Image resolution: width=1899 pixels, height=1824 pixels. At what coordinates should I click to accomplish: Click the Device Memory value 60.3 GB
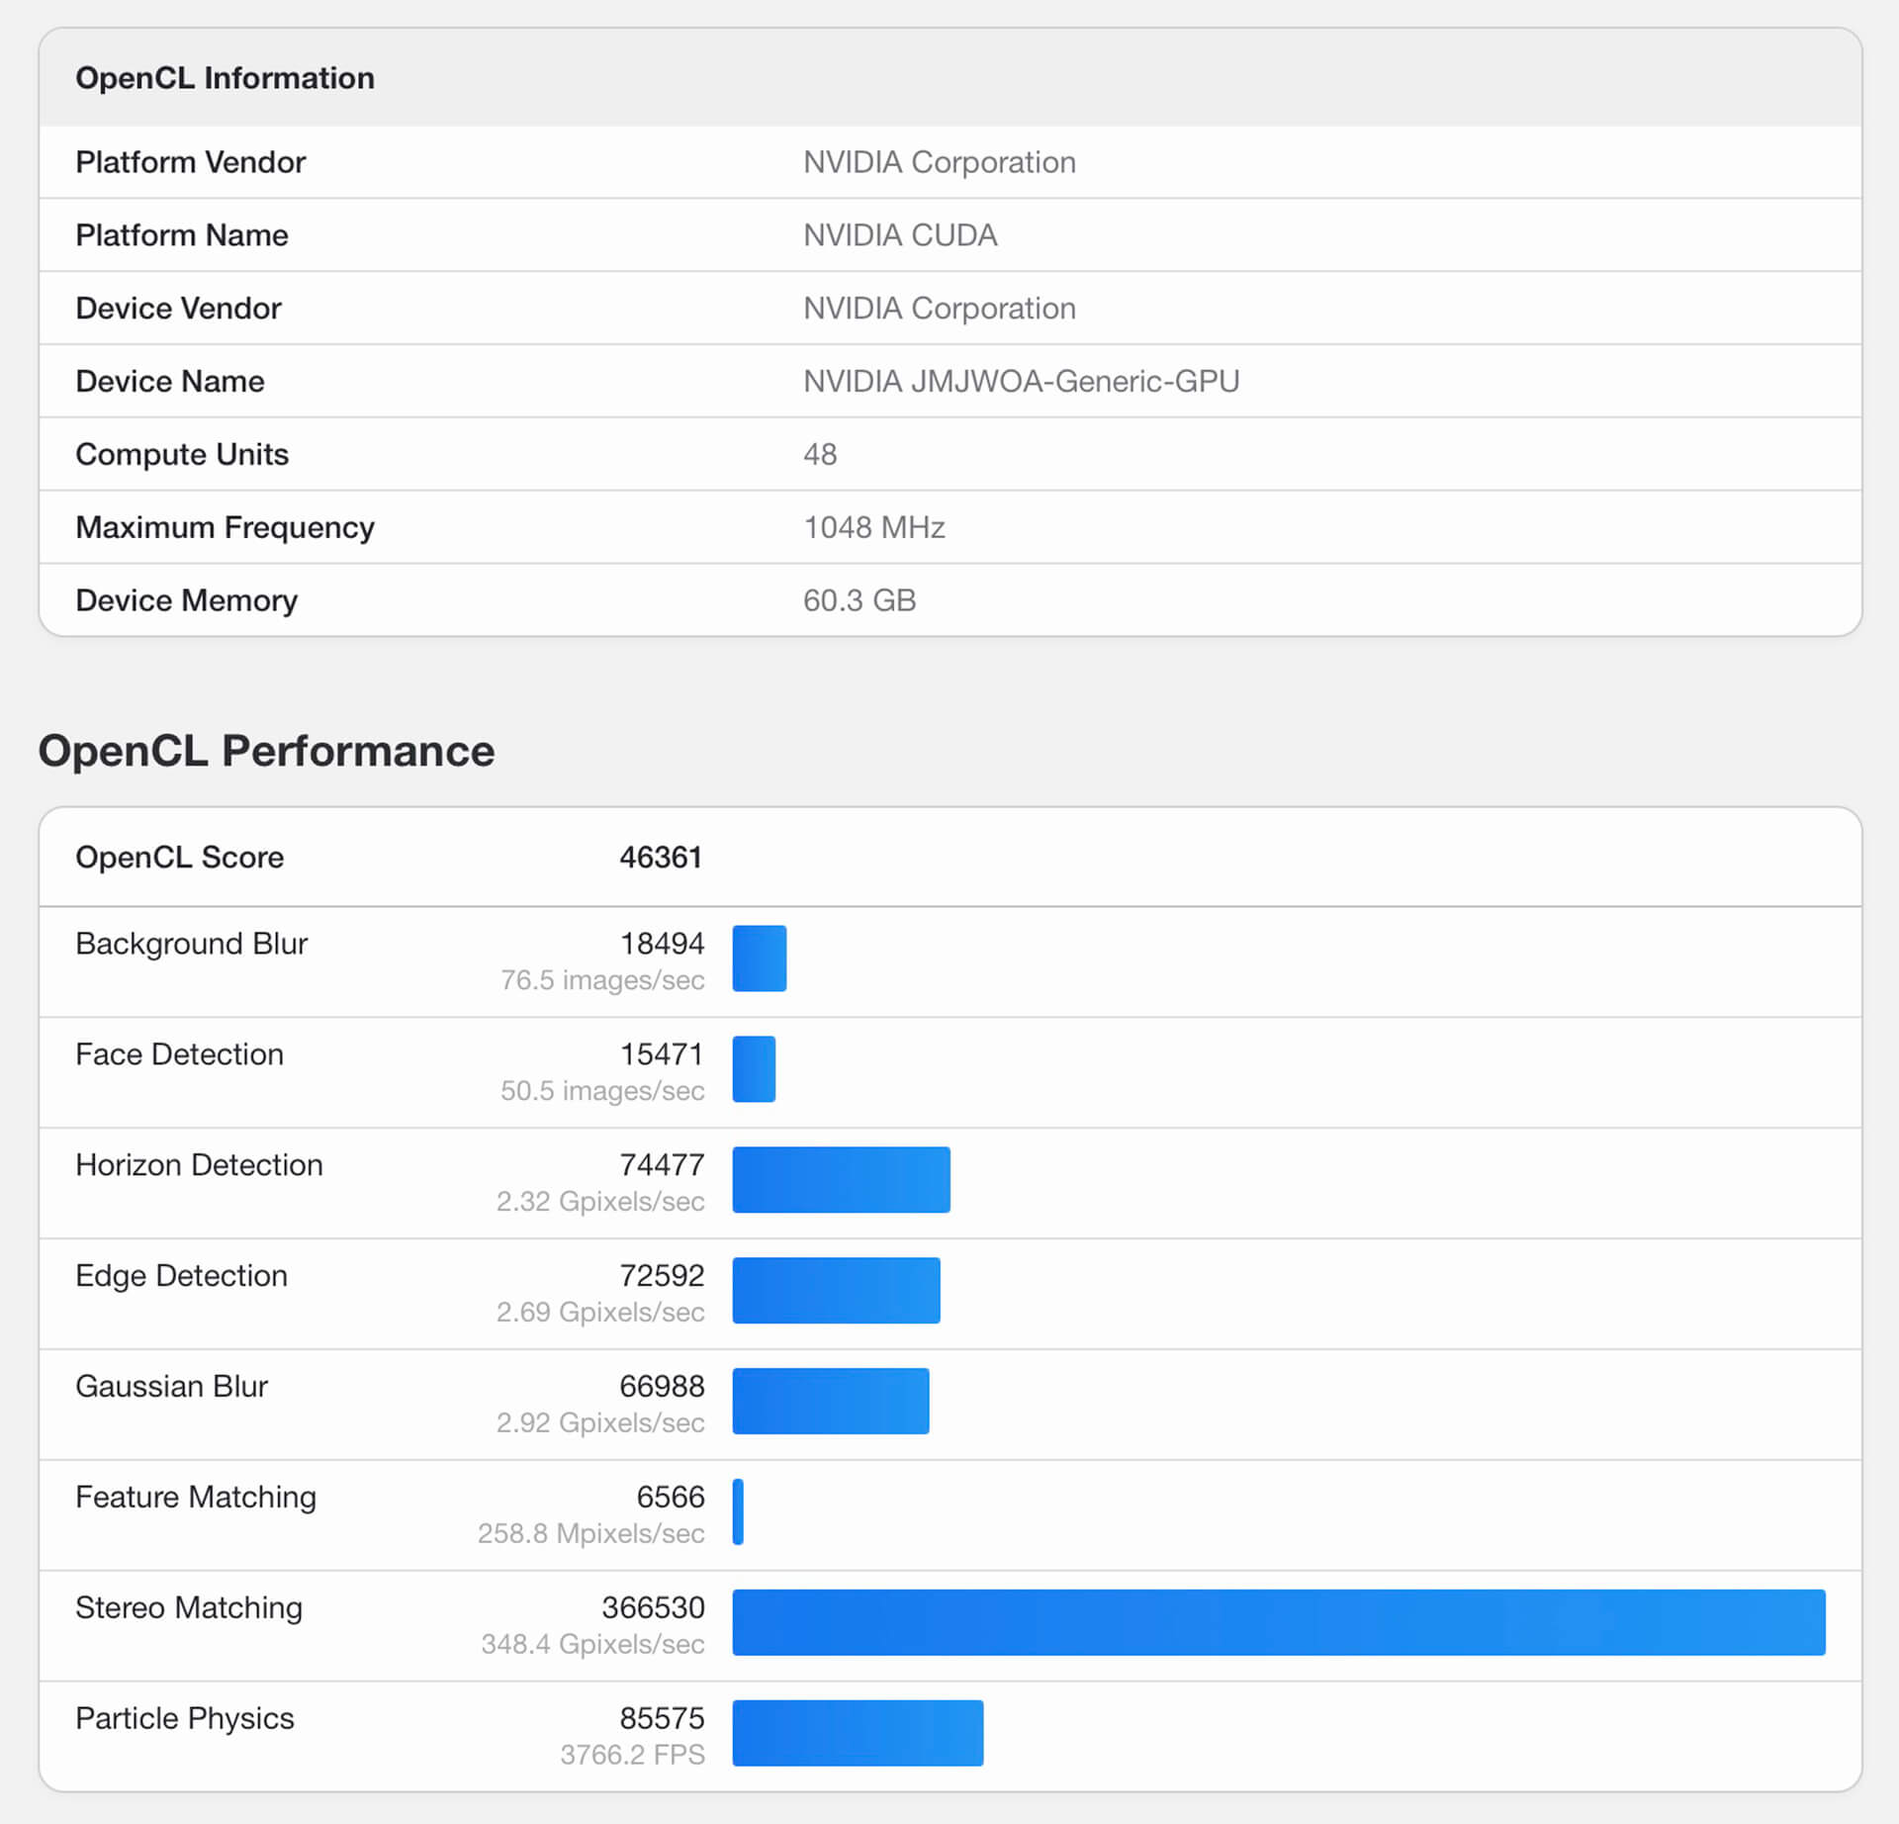click(x=859, y=600)
